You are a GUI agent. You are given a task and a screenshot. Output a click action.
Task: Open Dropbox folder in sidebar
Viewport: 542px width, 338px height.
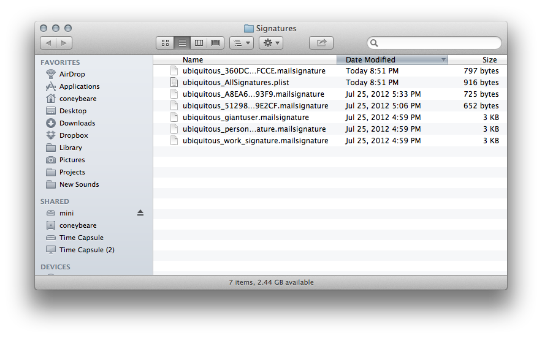[74, 135]
